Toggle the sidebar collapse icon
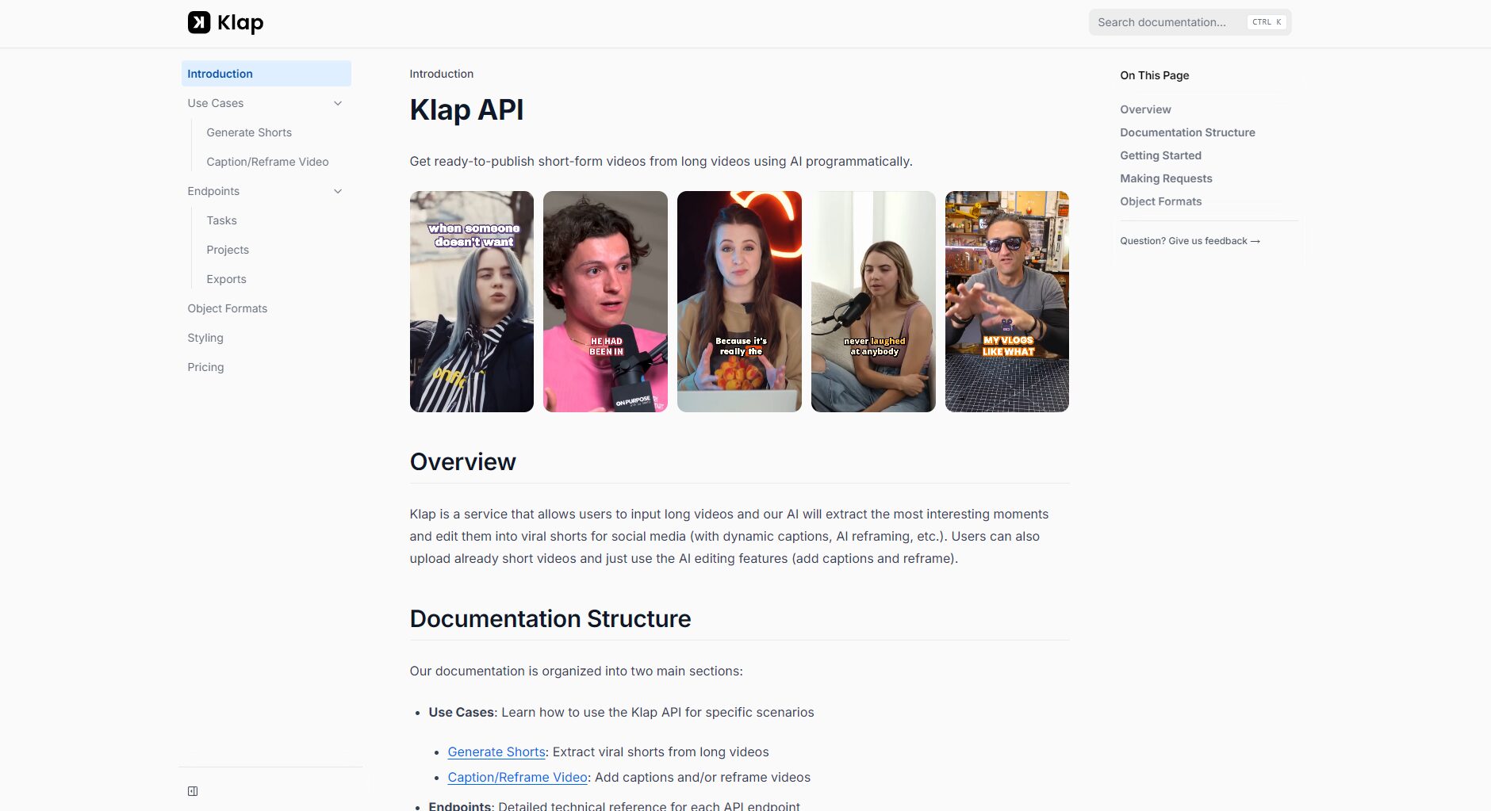This screenshot has width=1491, height=811. point(193,791)
